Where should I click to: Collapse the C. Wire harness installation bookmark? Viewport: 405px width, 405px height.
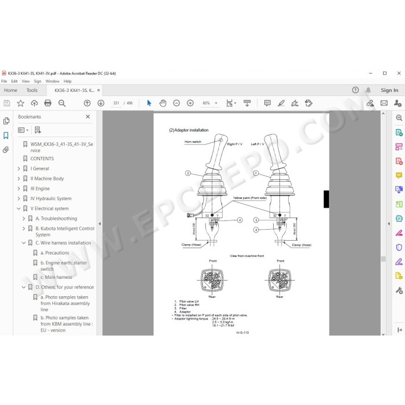pos(24,243)
